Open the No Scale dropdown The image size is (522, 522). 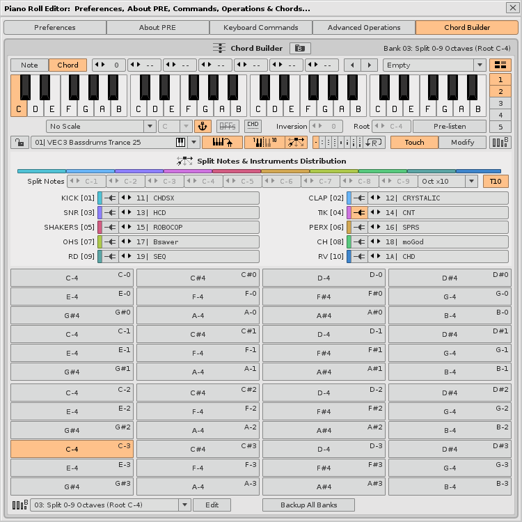(x=101, y=126)
